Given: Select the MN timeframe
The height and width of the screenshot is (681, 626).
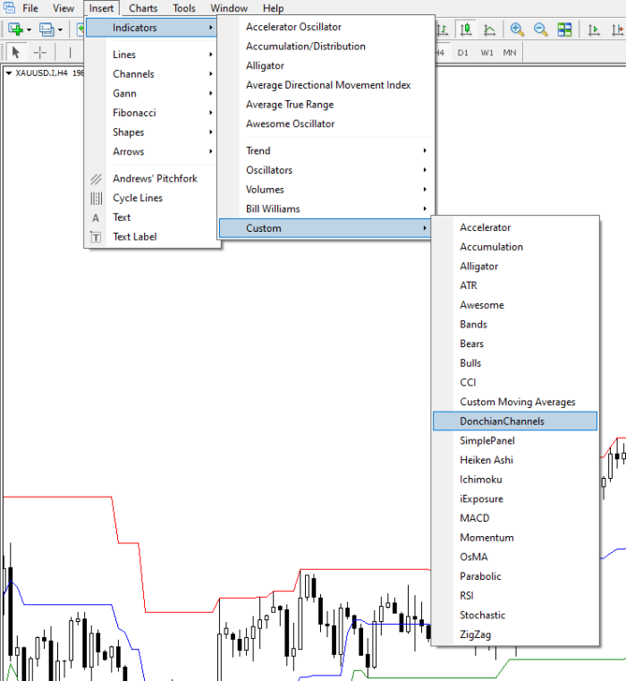Looking at the screenshot, I should click(510, 53).
